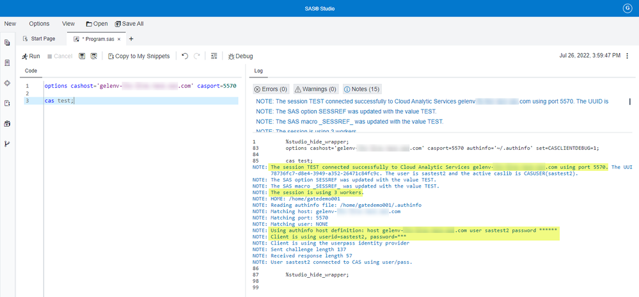Click log line 'NOTE: HOME: /home/gatedemo001'

click(x=296, y=198)
